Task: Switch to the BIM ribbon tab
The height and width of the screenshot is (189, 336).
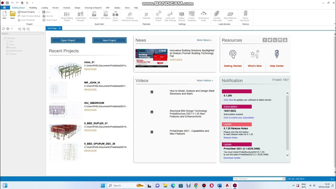Action: (x=108, y=8)
